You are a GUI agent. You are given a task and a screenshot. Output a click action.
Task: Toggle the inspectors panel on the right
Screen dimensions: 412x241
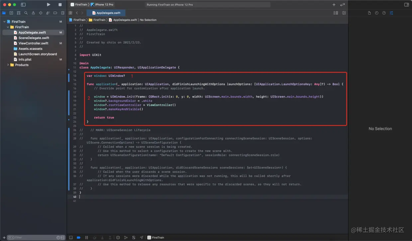pos(407,4)
